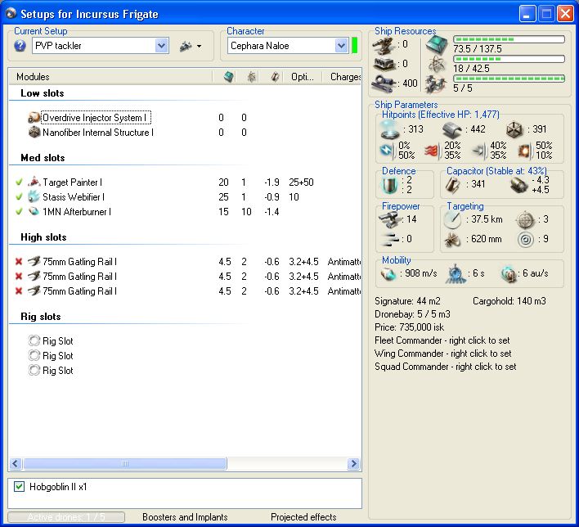Activate the third 75mm Gatling Rail I
This screenshot has height=527, width=579.
coord(19,291)
